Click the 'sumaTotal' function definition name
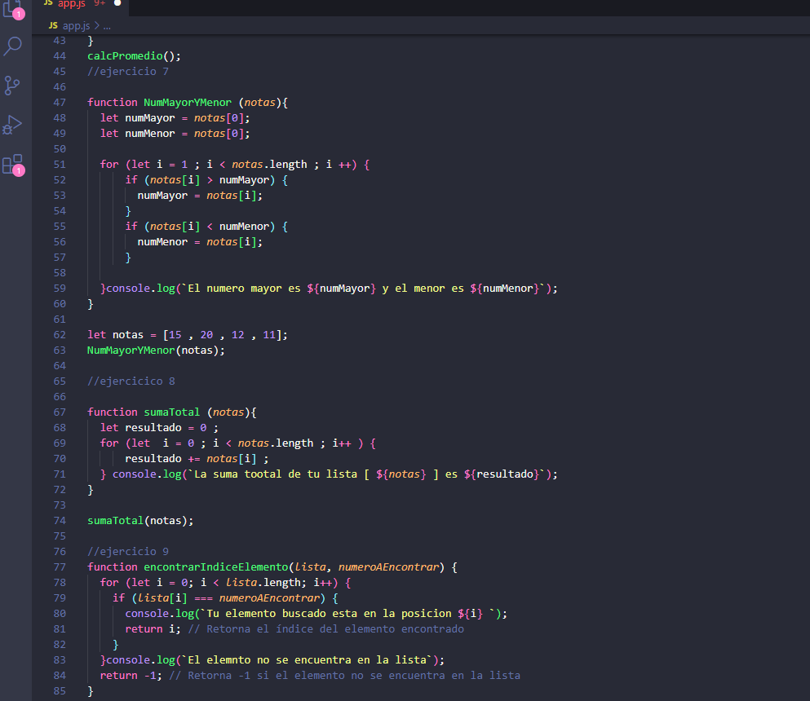Image resolution: width=810 pixels, height=701 pixels. pos(171,412)
